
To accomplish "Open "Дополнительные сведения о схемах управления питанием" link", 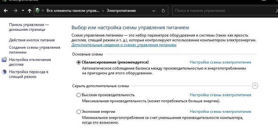I will (x=124, y=45).
